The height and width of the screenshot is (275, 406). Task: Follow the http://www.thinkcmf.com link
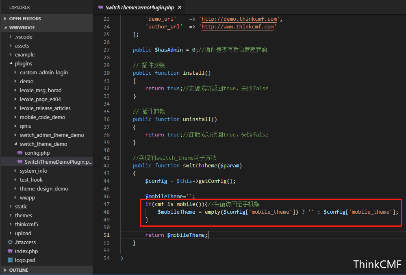(238, 27)
